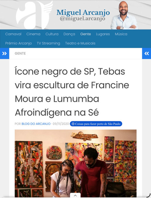
Task: Select the Dança menu item
Action: tap(69, 34)
